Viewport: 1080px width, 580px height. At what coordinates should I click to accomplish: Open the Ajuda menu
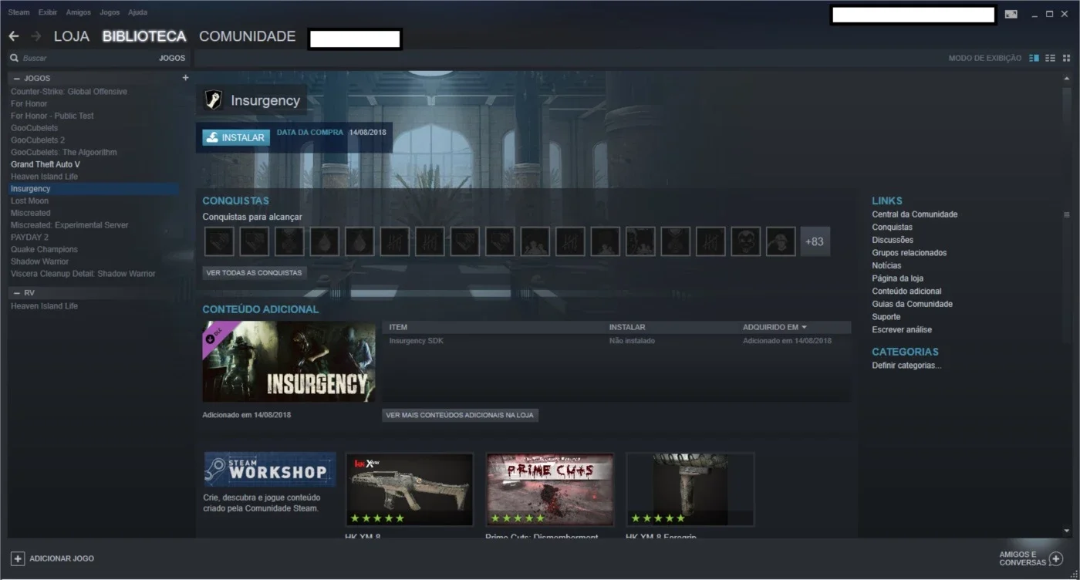coord(137,12)
